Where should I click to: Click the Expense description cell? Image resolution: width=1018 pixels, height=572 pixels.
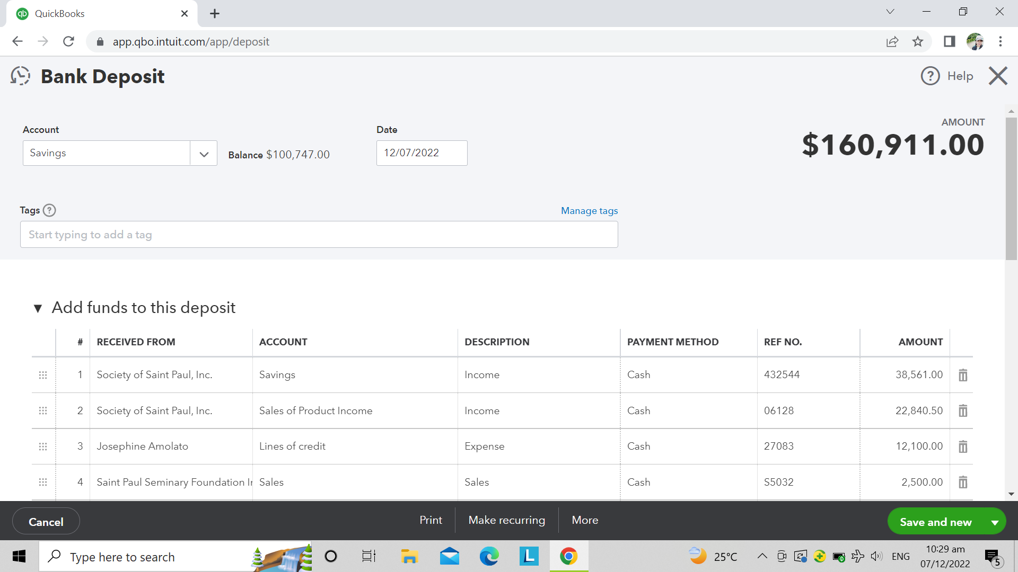pyautogui.click(x=539, y=446)
